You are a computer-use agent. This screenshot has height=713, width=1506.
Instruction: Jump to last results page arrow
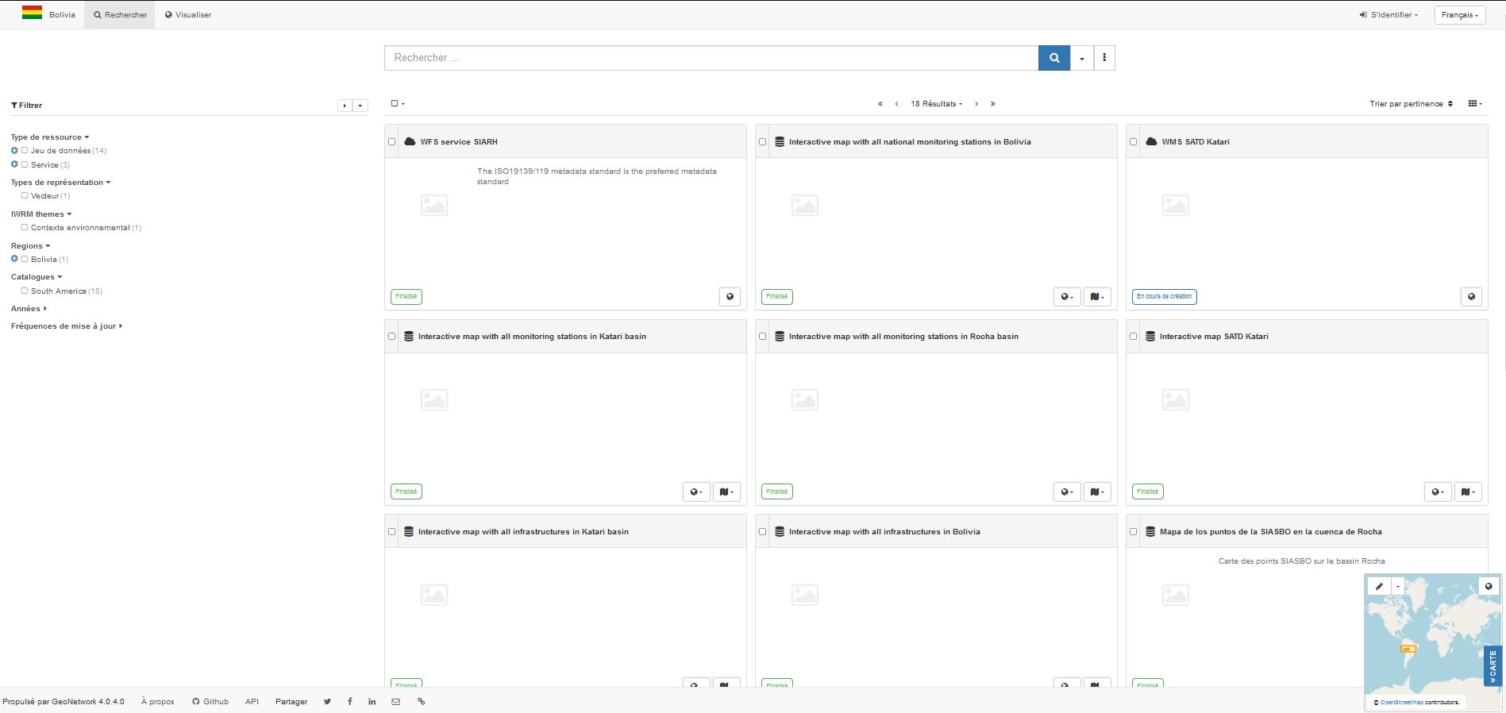coord(992,104)
